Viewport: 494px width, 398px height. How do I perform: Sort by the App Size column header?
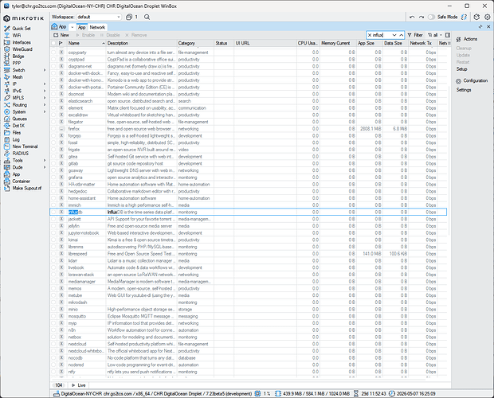(x=369, y=43)
